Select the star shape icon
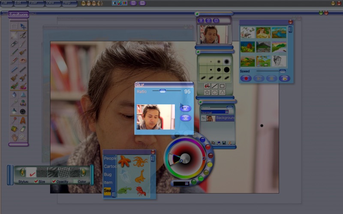 (207, 92)
